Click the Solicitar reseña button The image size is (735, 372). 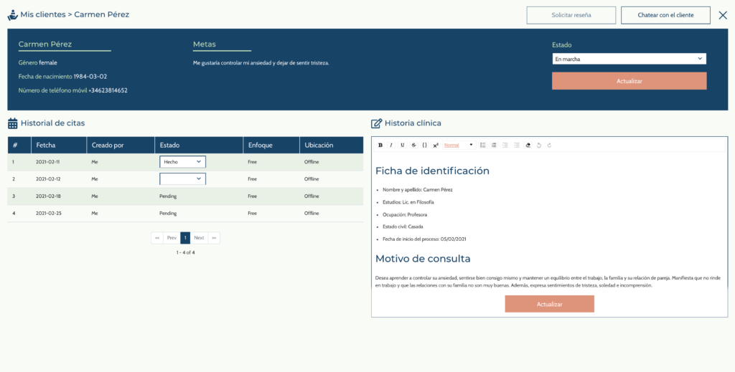571,15
